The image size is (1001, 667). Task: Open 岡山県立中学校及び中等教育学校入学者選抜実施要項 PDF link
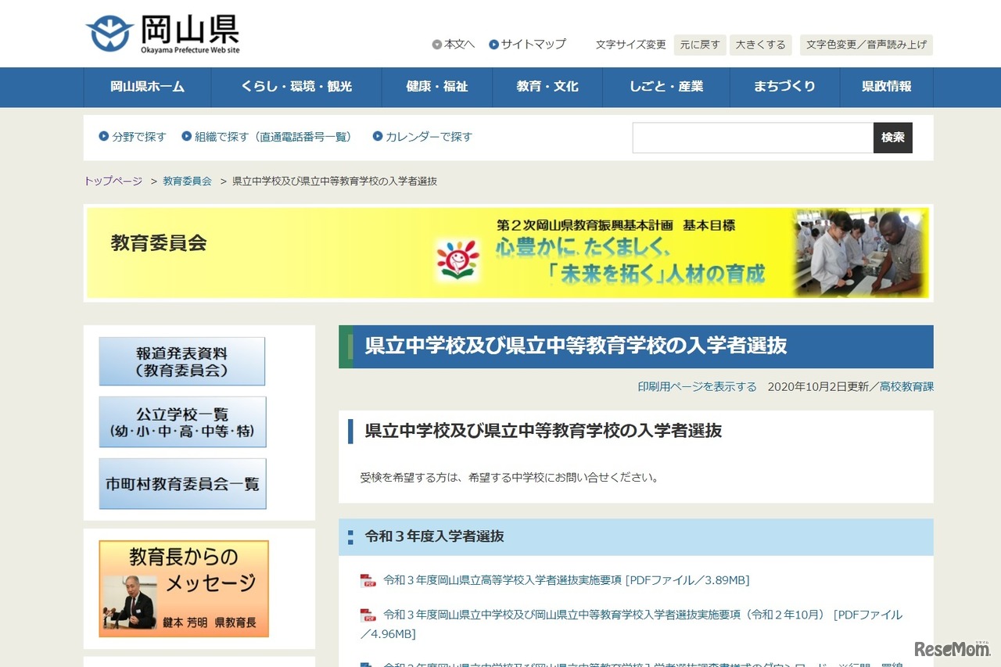click(632, 624)
